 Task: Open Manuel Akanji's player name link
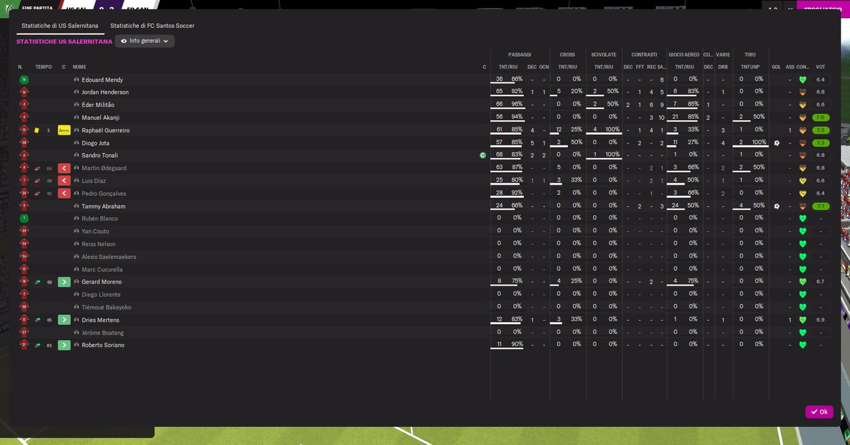[x=100, y=118]
